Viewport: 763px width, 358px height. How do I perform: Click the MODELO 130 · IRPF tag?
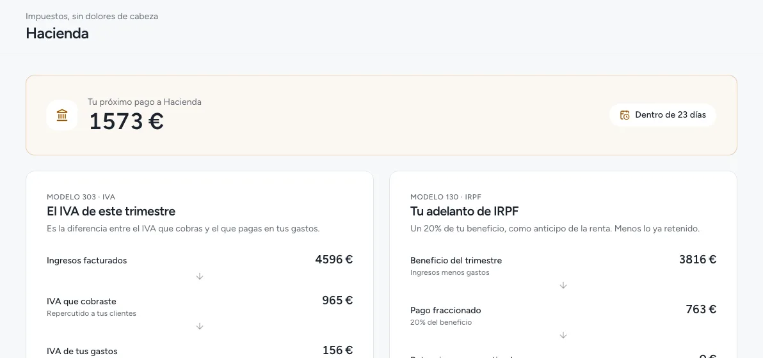(446, 197)
